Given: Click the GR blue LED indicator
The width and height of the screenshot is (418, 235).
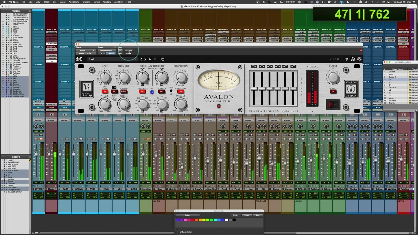Looking at the screenshot, I should (152, 92).
